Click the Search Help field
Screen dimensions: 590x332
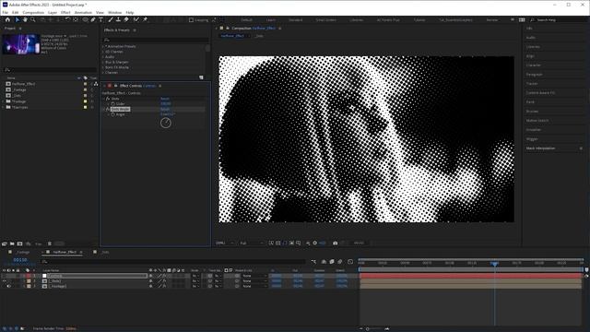[x=557, y=20]
